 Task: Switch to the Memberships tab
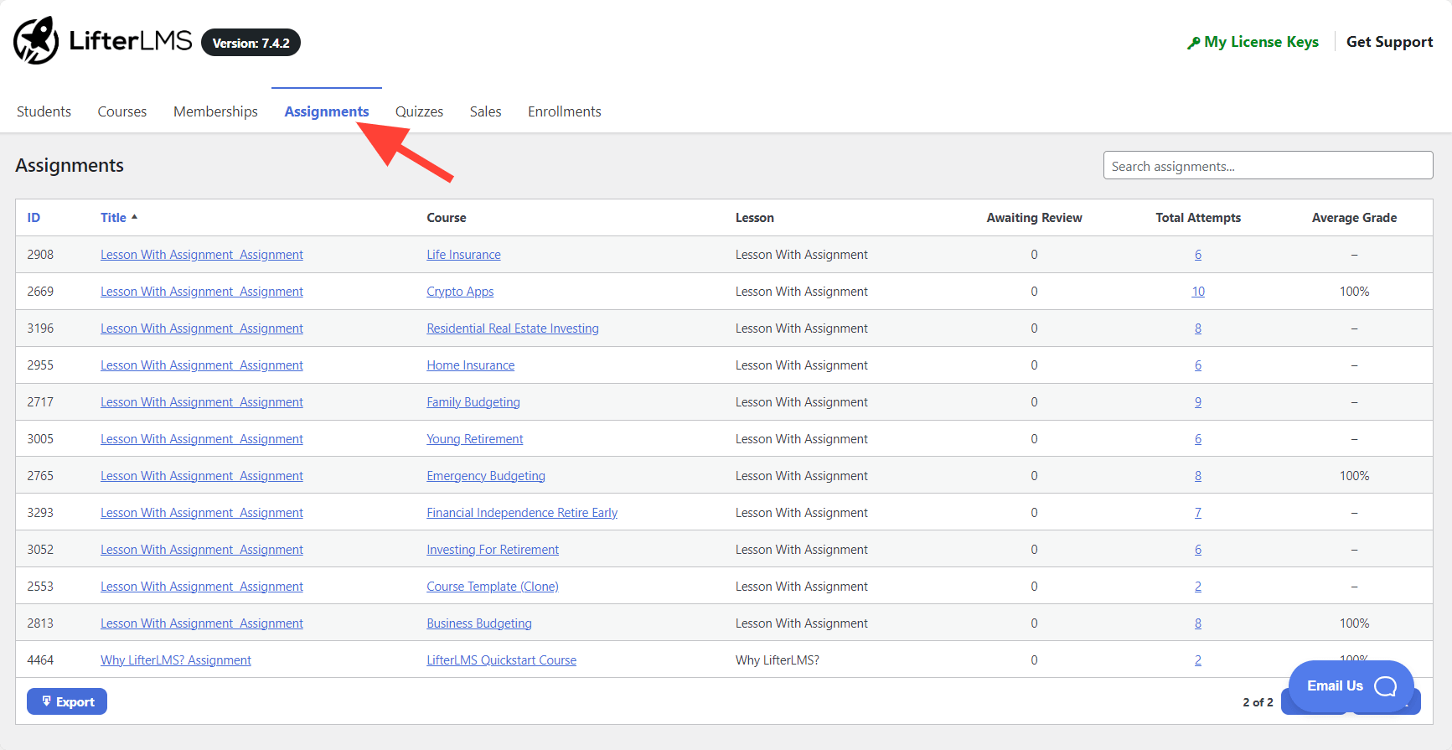pos(215,111)
